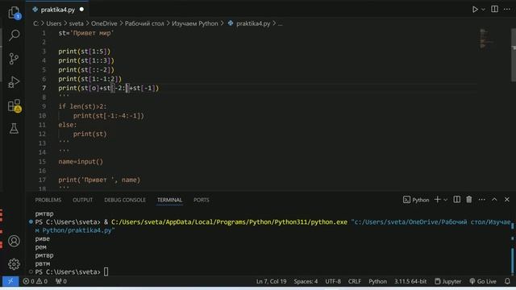Image resolution: width=516 pixels, height=290 pixels.
Task: Click the unsaved dot on the praktika4.py tab
Action: (x=81, y=9)
